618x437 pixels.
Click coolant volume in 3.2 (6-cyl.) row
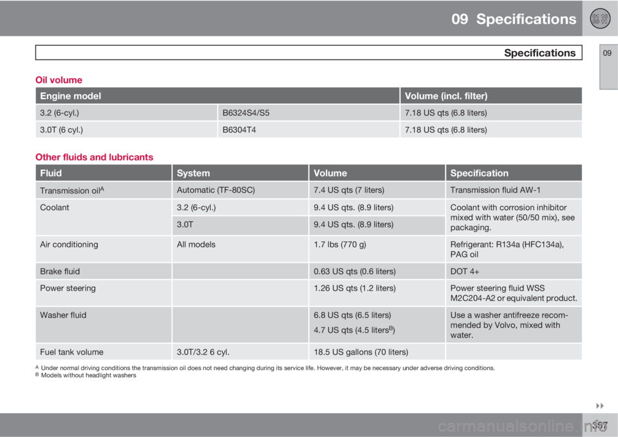[x=377, y=208]
